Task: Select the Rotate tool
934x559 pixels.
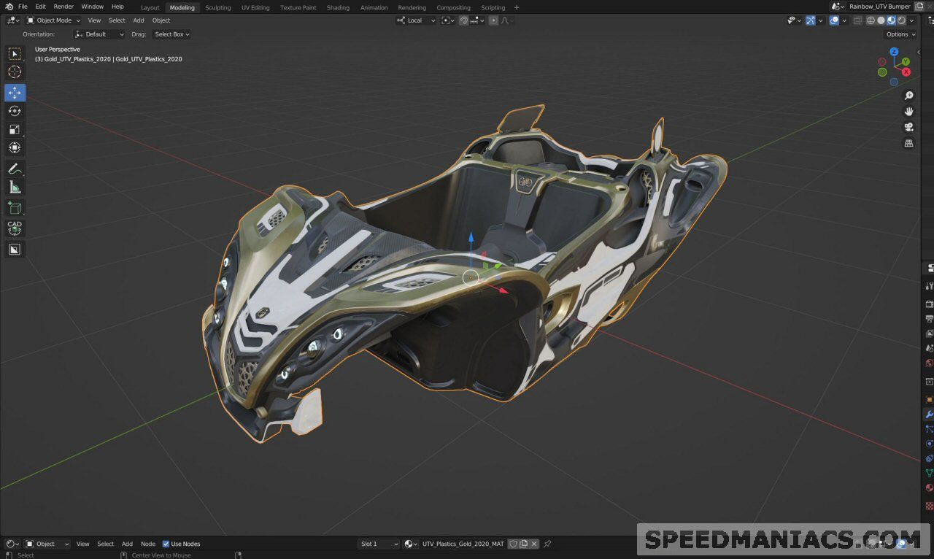Action: [x=15, y=111]
